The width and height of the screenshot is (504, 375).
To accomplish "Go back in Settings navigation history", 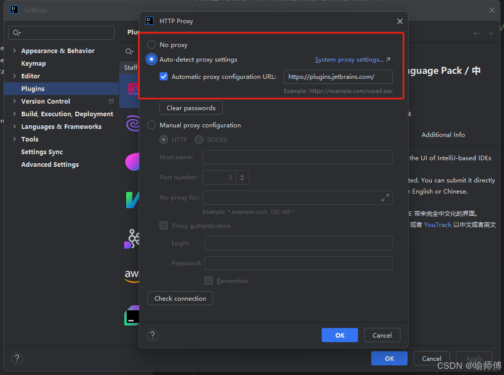I will [476, 33].
